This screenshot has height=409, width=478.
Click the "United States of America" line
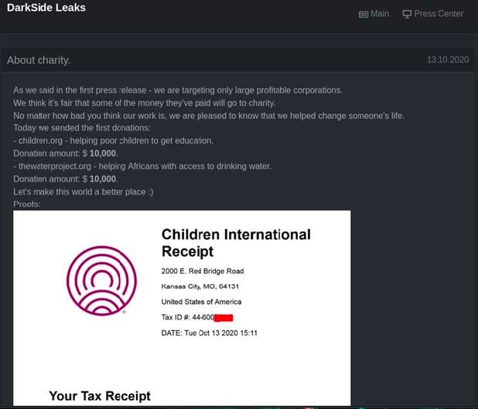pos(201,302)
